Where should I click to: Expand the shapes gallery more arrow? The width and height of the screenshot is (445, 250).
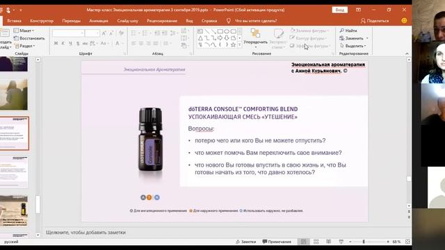pos(239,44)
